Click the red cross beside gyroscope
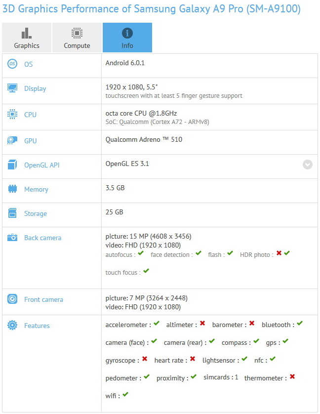Image resolution: width=320 pixels, height=414 pixels. [145, 359]
